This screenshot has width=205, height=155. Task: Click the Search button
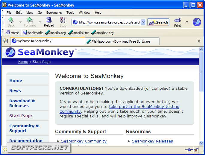158,22
